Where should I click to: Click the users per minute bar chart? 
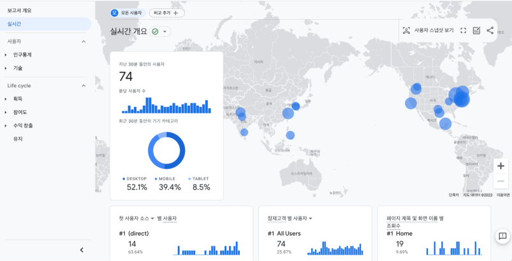click(x=166, y=105)
